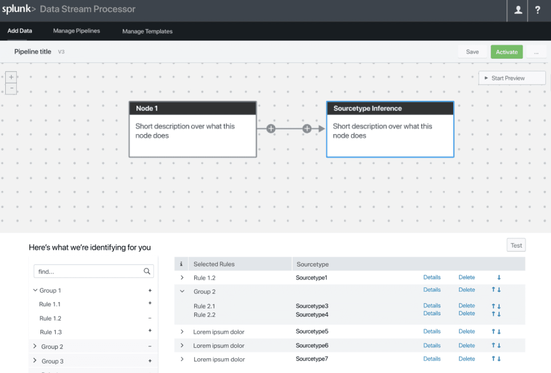Expand Group 3 in the rules tree
Image resolution: width=551 pixels, height=373 pixels.
coord(35,361)
